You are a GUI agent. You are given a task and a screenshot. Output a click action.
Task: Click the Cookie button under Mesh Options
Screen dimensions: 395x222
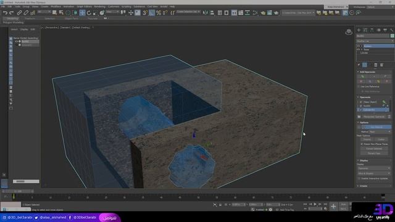click(x=381, y=139)
